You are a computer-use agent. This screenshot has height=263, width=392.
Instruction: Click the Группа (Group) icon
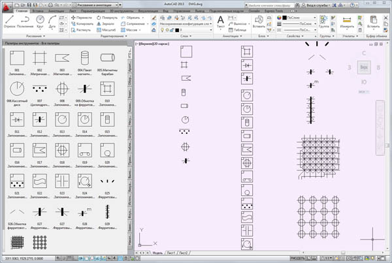click(325, 20)
